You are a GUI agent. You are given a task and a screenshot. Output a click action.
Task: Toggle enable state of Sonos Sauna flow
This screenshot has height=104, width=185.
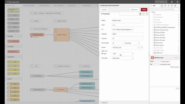point(179,45)
